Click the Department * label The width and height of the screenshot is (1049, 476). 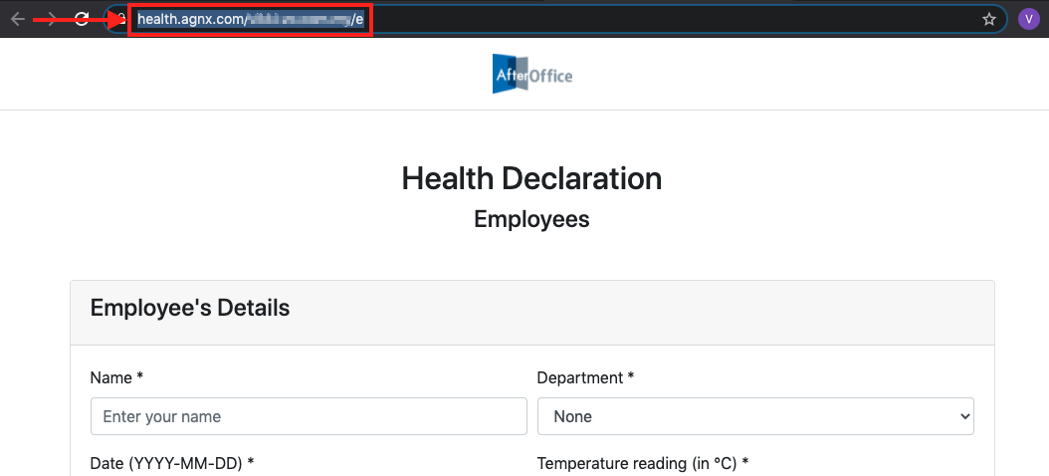(585, 377)
